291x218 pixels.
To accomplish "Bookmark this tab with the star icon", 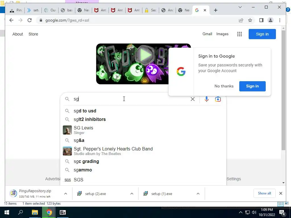I will point(250,20).
